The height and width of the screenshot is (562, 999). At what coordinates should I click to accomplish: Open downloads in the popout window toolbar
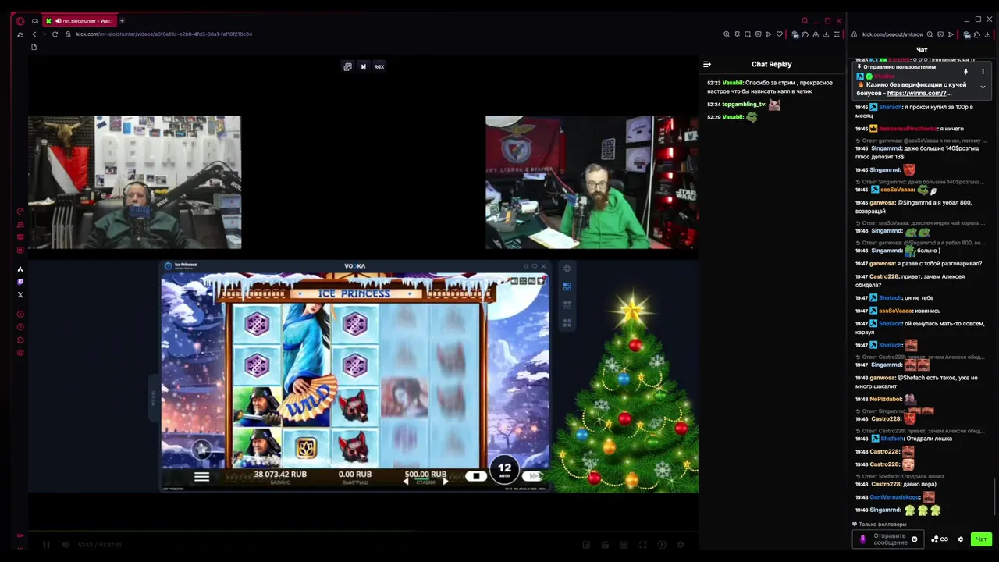pyautogui.click(x=987, y=34)
